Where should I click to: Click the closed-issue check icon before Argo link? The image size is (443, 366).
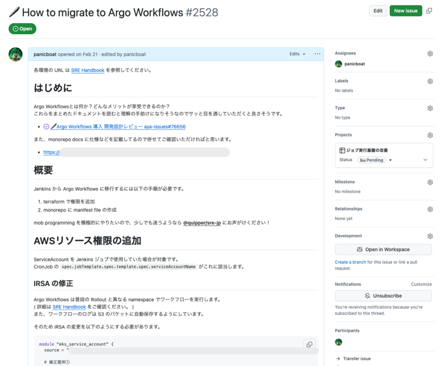click(47, 126)
